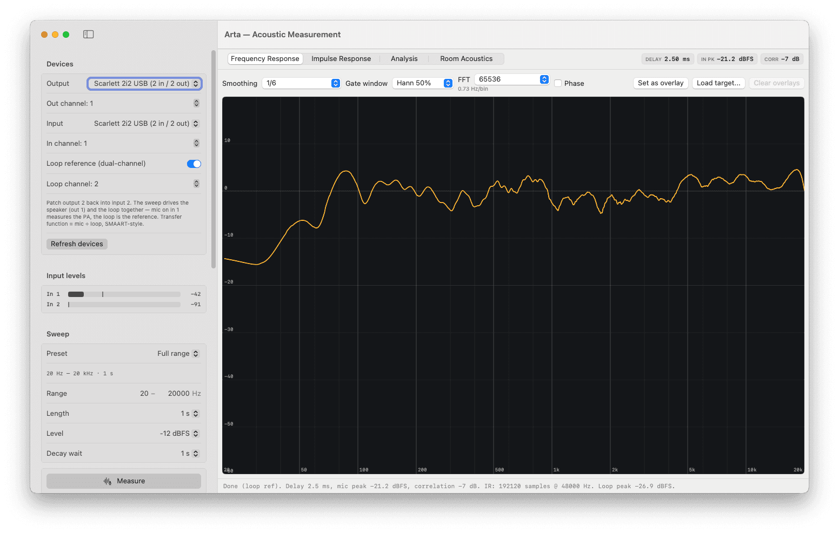The height and width of the screenshot is (533, 839).
Task: Open the Analysis tab
Action: point(404,59)
